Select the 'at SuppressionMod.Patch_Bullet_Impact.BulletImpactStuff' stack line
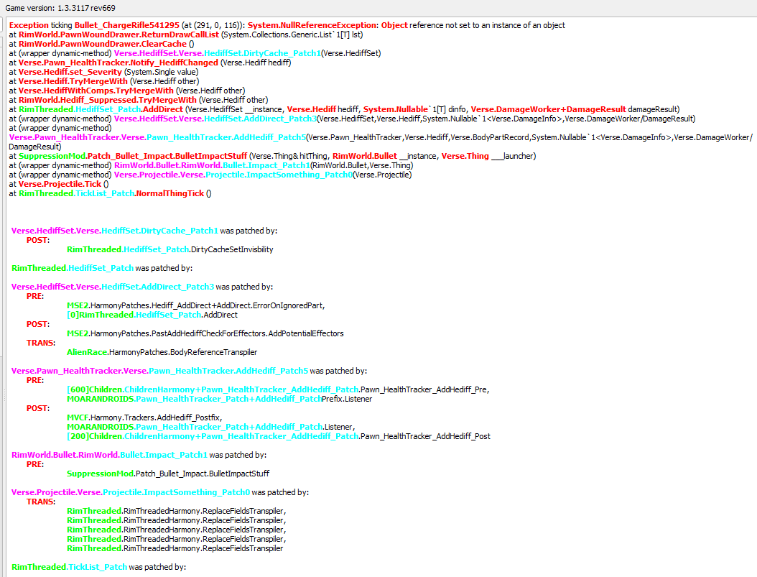757x577 pixels. click(272, 156)
